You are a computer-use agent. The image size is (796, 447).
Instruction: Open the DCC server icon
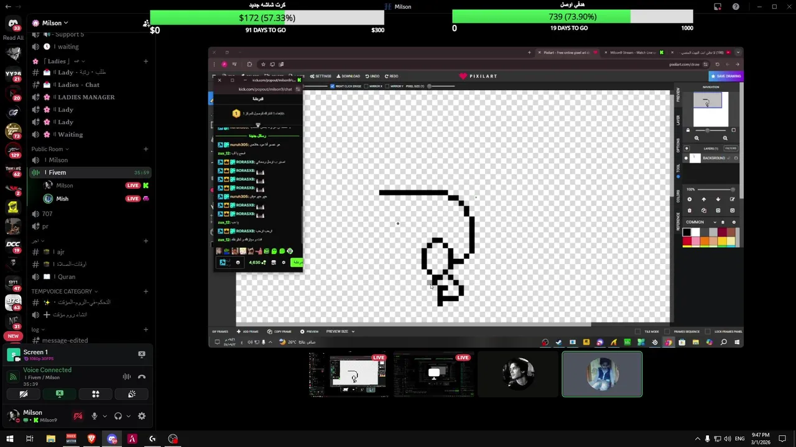click(x=13, y=244)
